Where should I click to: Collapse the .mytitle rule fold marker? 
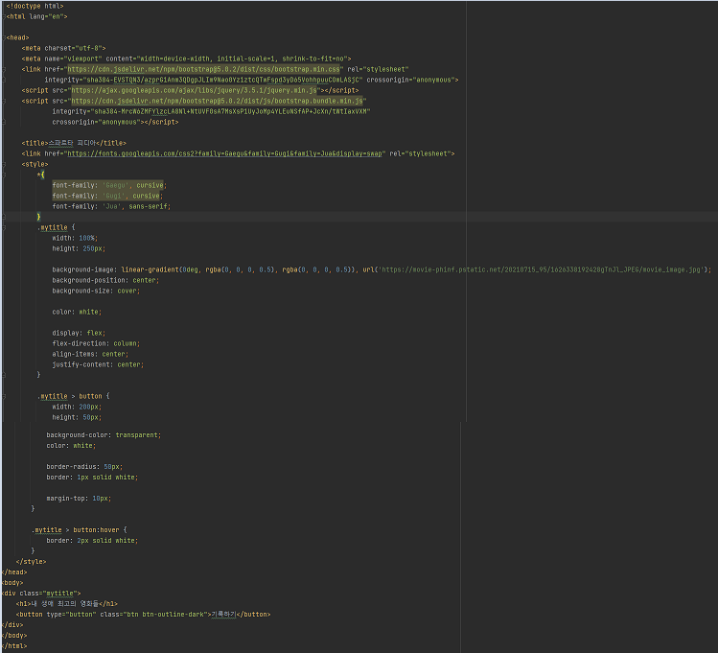click(x=4, y=227)
